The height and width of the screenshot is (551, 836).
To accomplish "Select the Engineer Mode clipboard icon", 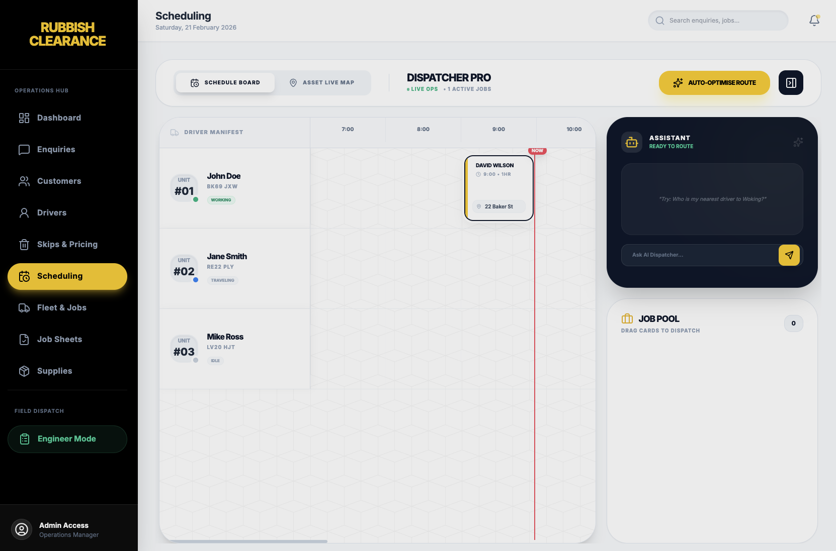I will (x=24, y=438).
